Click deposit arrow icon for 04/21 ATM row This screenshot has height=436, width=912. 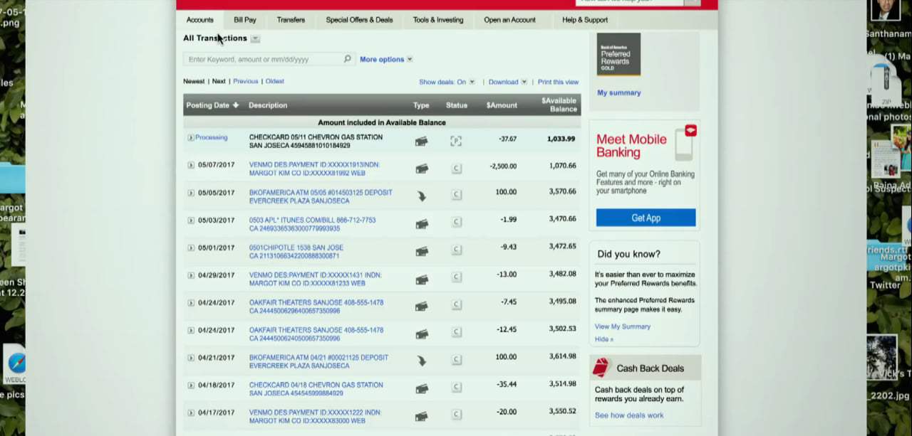click(x=422, y=361)
